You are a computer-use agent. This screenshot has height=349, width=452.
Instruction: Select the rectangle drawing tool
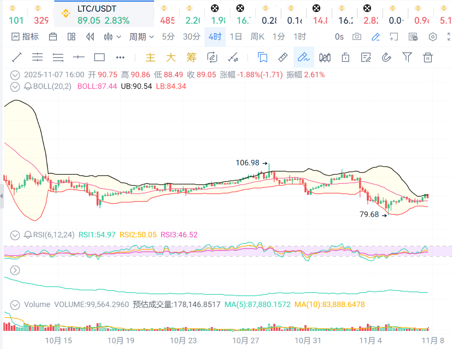(99, 57)
